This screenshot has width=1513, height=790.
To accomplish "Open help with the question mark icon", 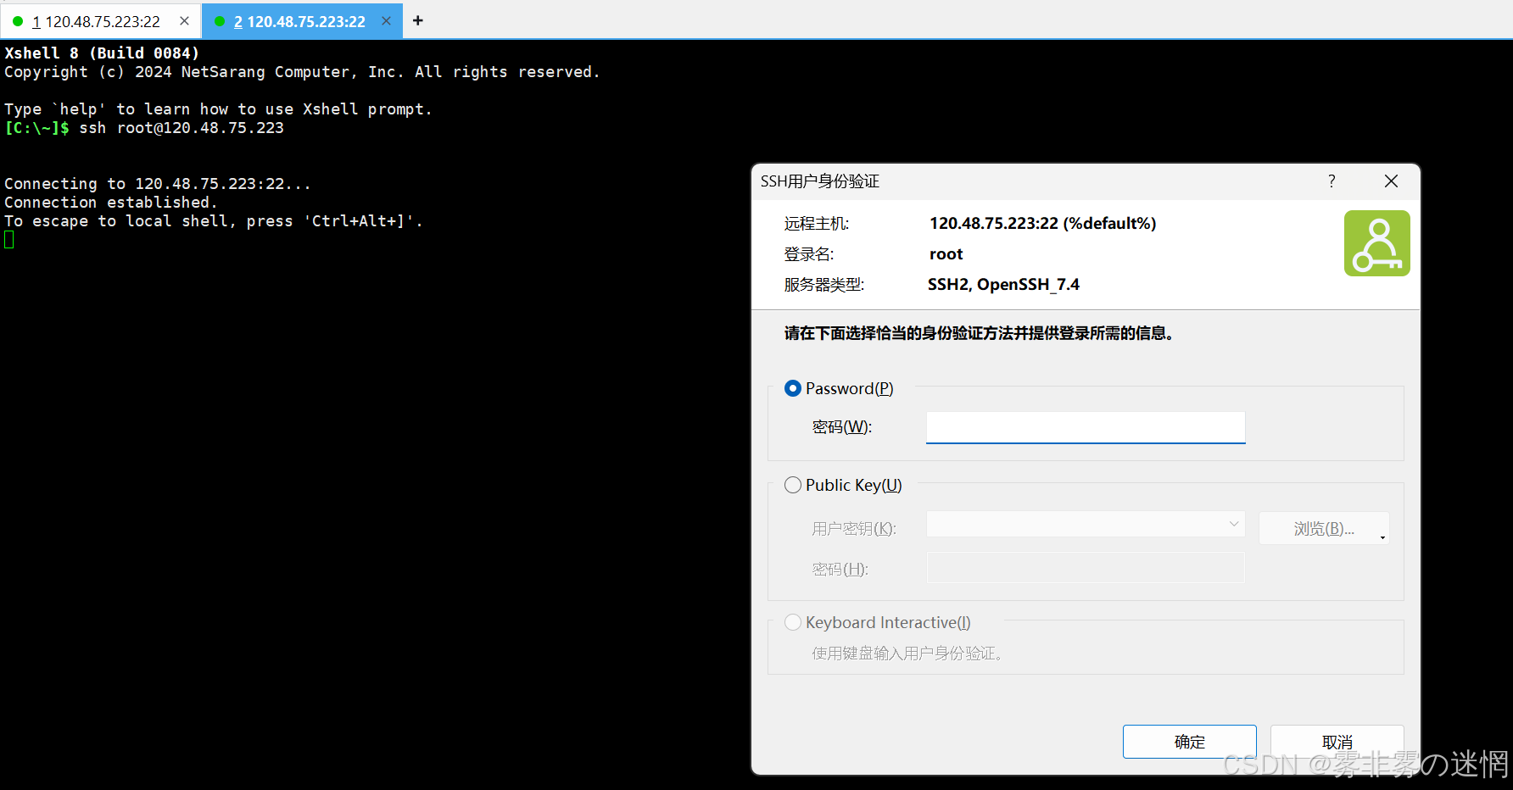I will [x=1332, y=181].
